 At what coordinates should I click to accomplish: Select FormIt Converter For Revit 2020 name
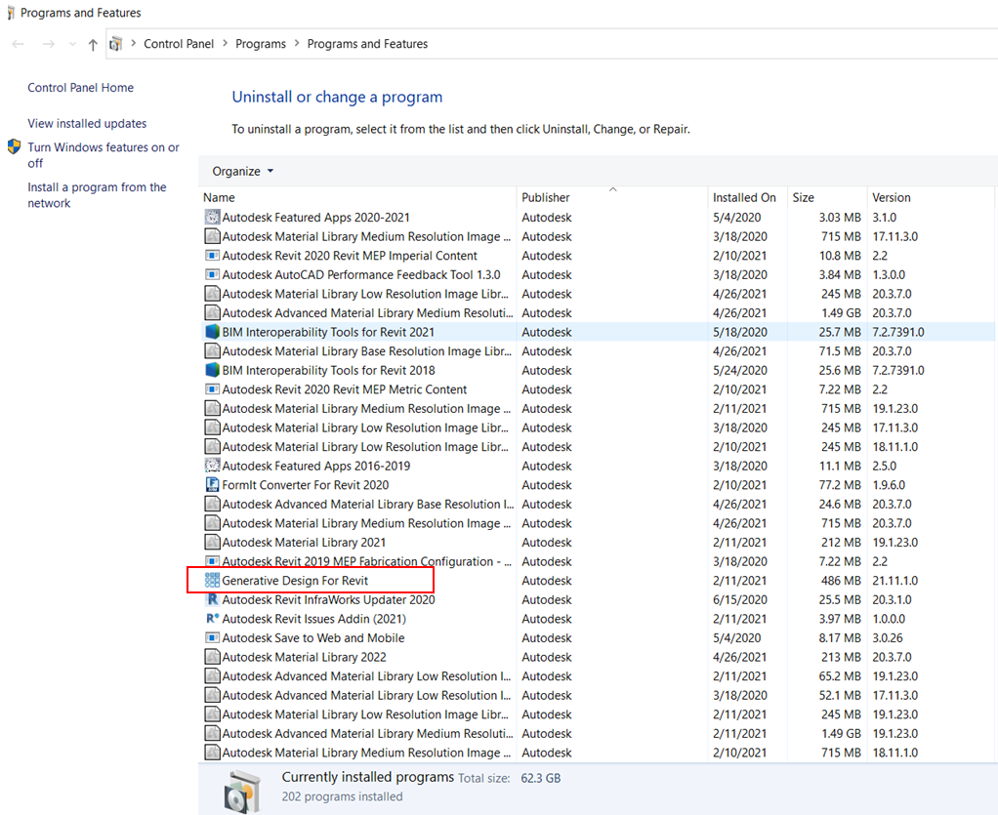pyautogui.click(x=306, y=485)
